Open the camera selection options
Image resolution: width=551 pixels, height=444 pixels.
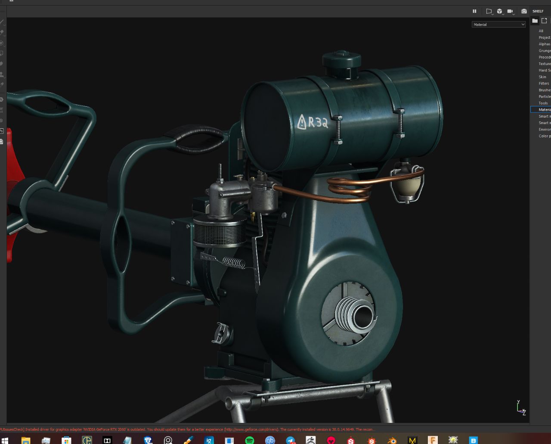511,11
